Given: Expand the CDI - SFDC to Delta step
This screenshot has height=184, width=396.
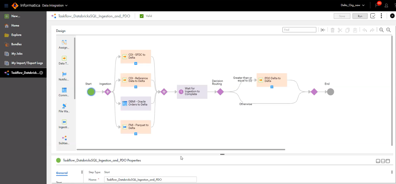Looking at the screenshot, I should [136, 64].
